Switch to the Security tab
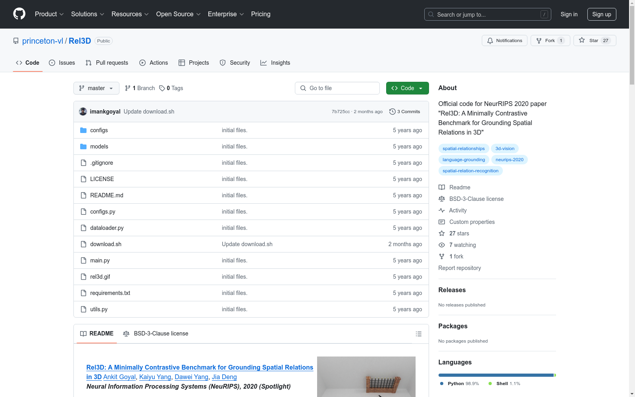635x397 pixels. [x=235, y=63]
